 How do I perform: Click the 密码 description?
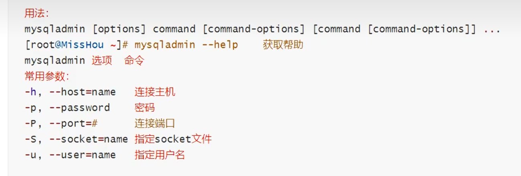tap(145, 108)
